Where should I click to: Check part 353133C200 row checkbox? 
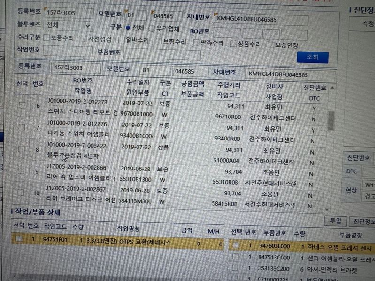tap(235, 267)
